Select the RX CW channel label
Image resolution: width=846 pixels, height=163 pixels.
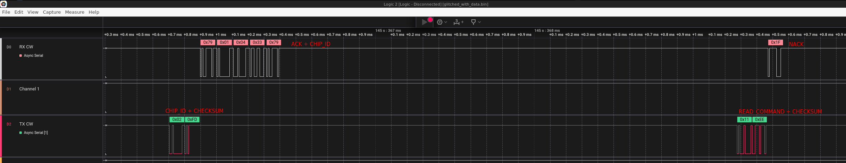pos(26,47)
